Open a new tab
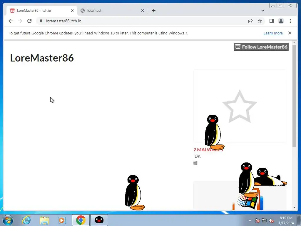301x226 pixels. (153, 11)
